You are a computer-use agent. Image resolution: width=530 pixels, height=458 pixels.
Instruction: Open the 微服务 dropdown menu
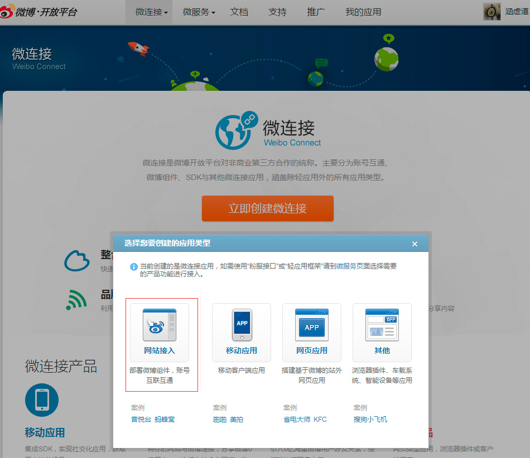pyautogui.click(x=199, y=12)
